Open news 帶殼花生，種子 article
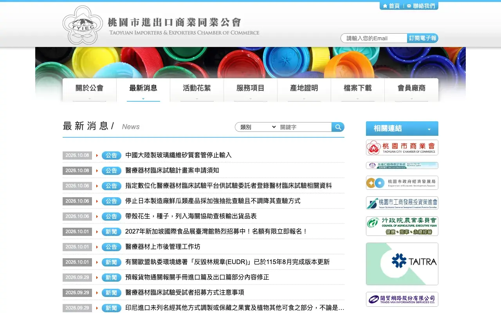Viewport: 501px width, 313px height. point(191,216)
